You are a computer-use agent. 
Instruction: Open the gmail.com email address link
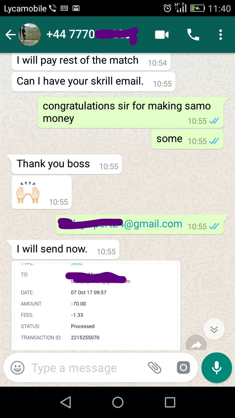120,224
